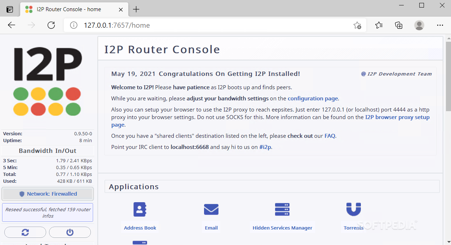
Task: Click the Version label in sidebar
Action: (13, 133)
